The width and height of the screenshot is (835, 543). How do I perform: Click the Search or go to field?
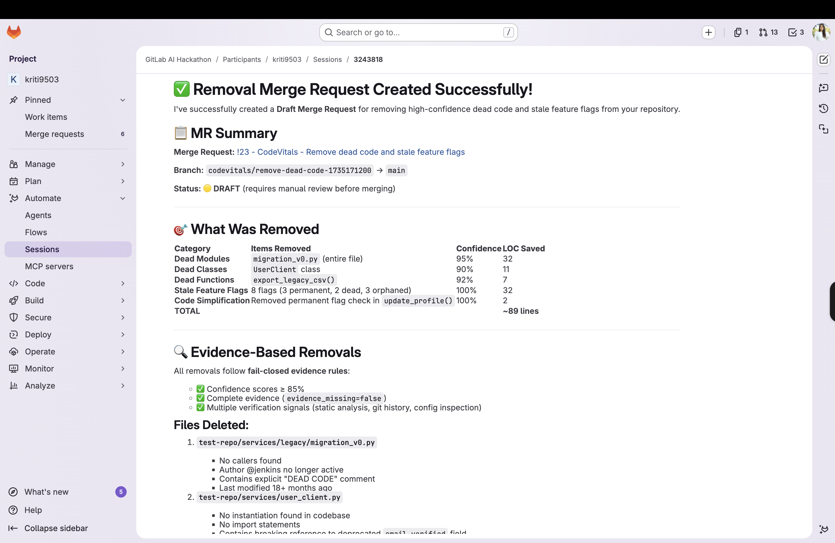pyautogui.click(x=417, y=32)
